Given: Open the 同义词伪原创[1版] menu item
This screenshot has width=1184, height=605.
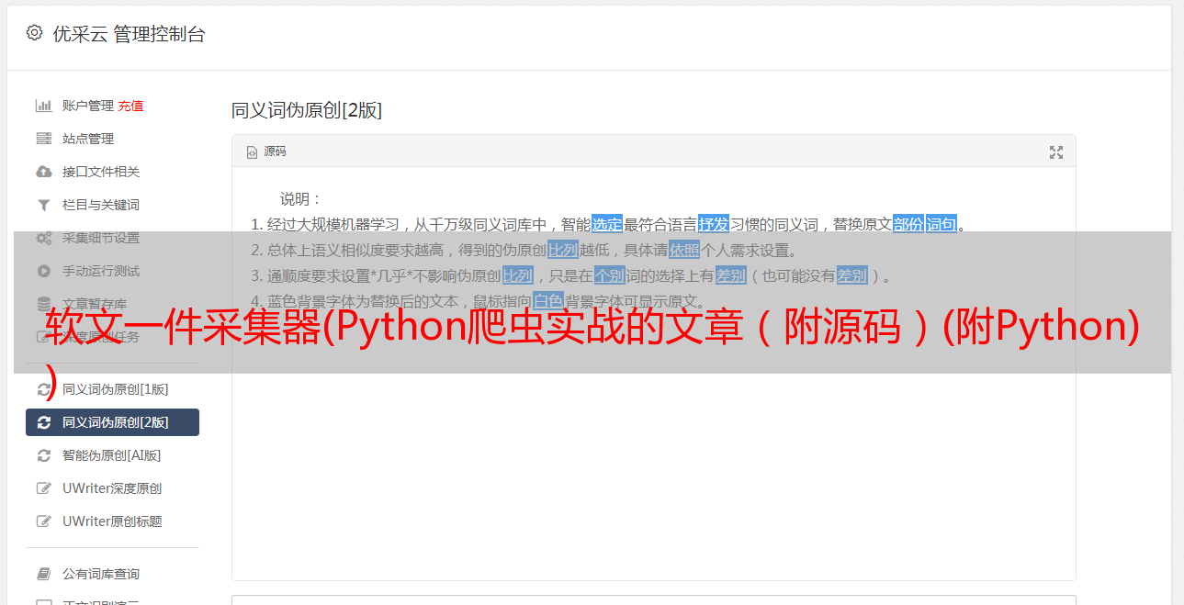Looking at the screenshot, I should [x=112, y=389].
